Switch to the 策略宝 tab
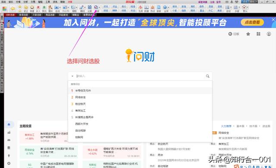 coord(76,15)
